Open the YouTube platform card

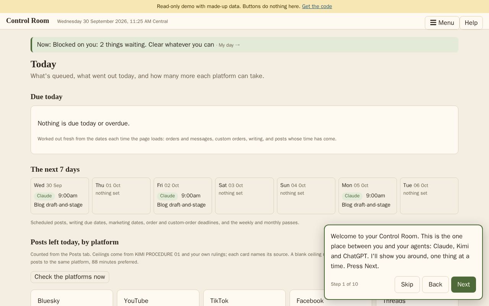click(x=158, y=298)
